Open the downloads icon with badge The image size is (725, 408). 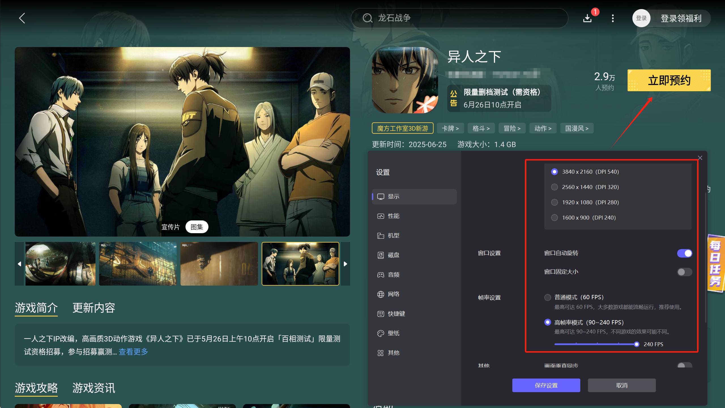(588, 18)
